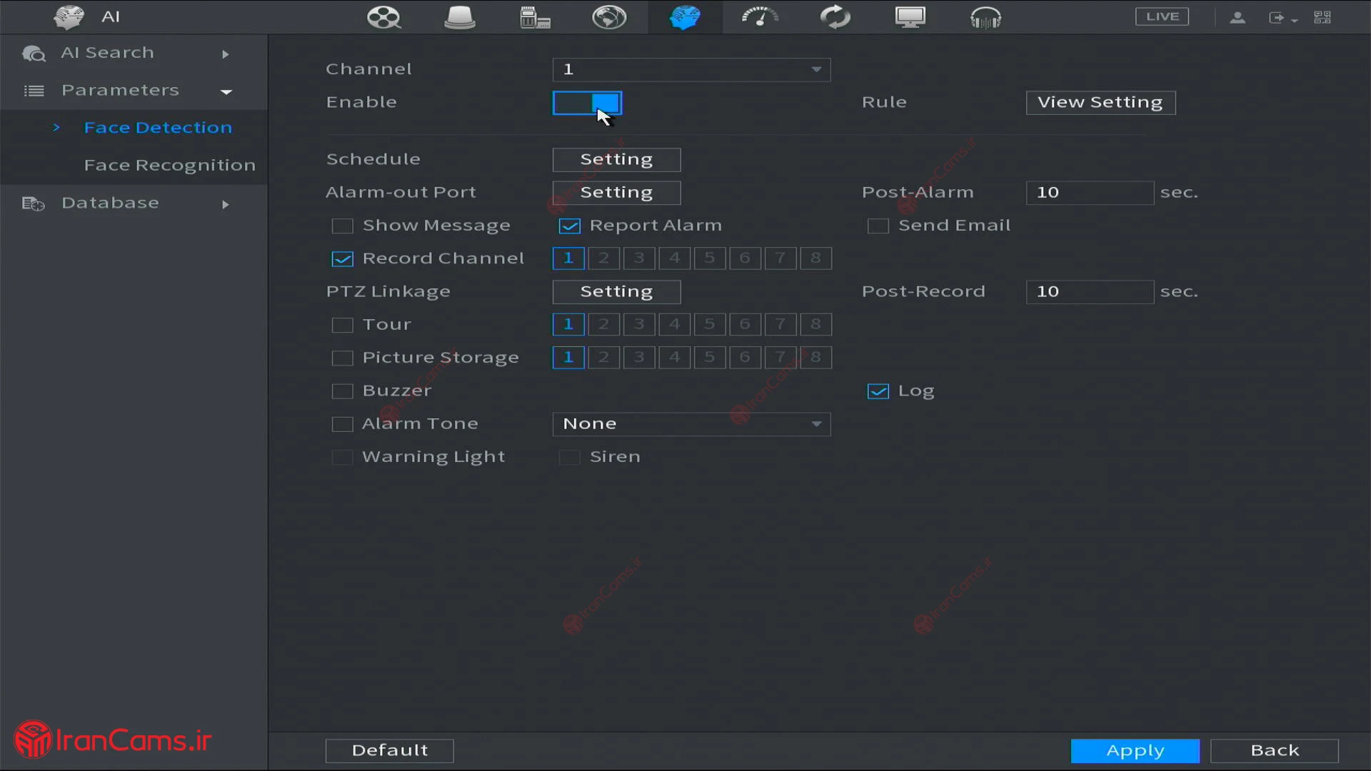The width and height of the screenshot is (1371, 771).
Task: Click the Apply button
Action: tap(1135, 751)
